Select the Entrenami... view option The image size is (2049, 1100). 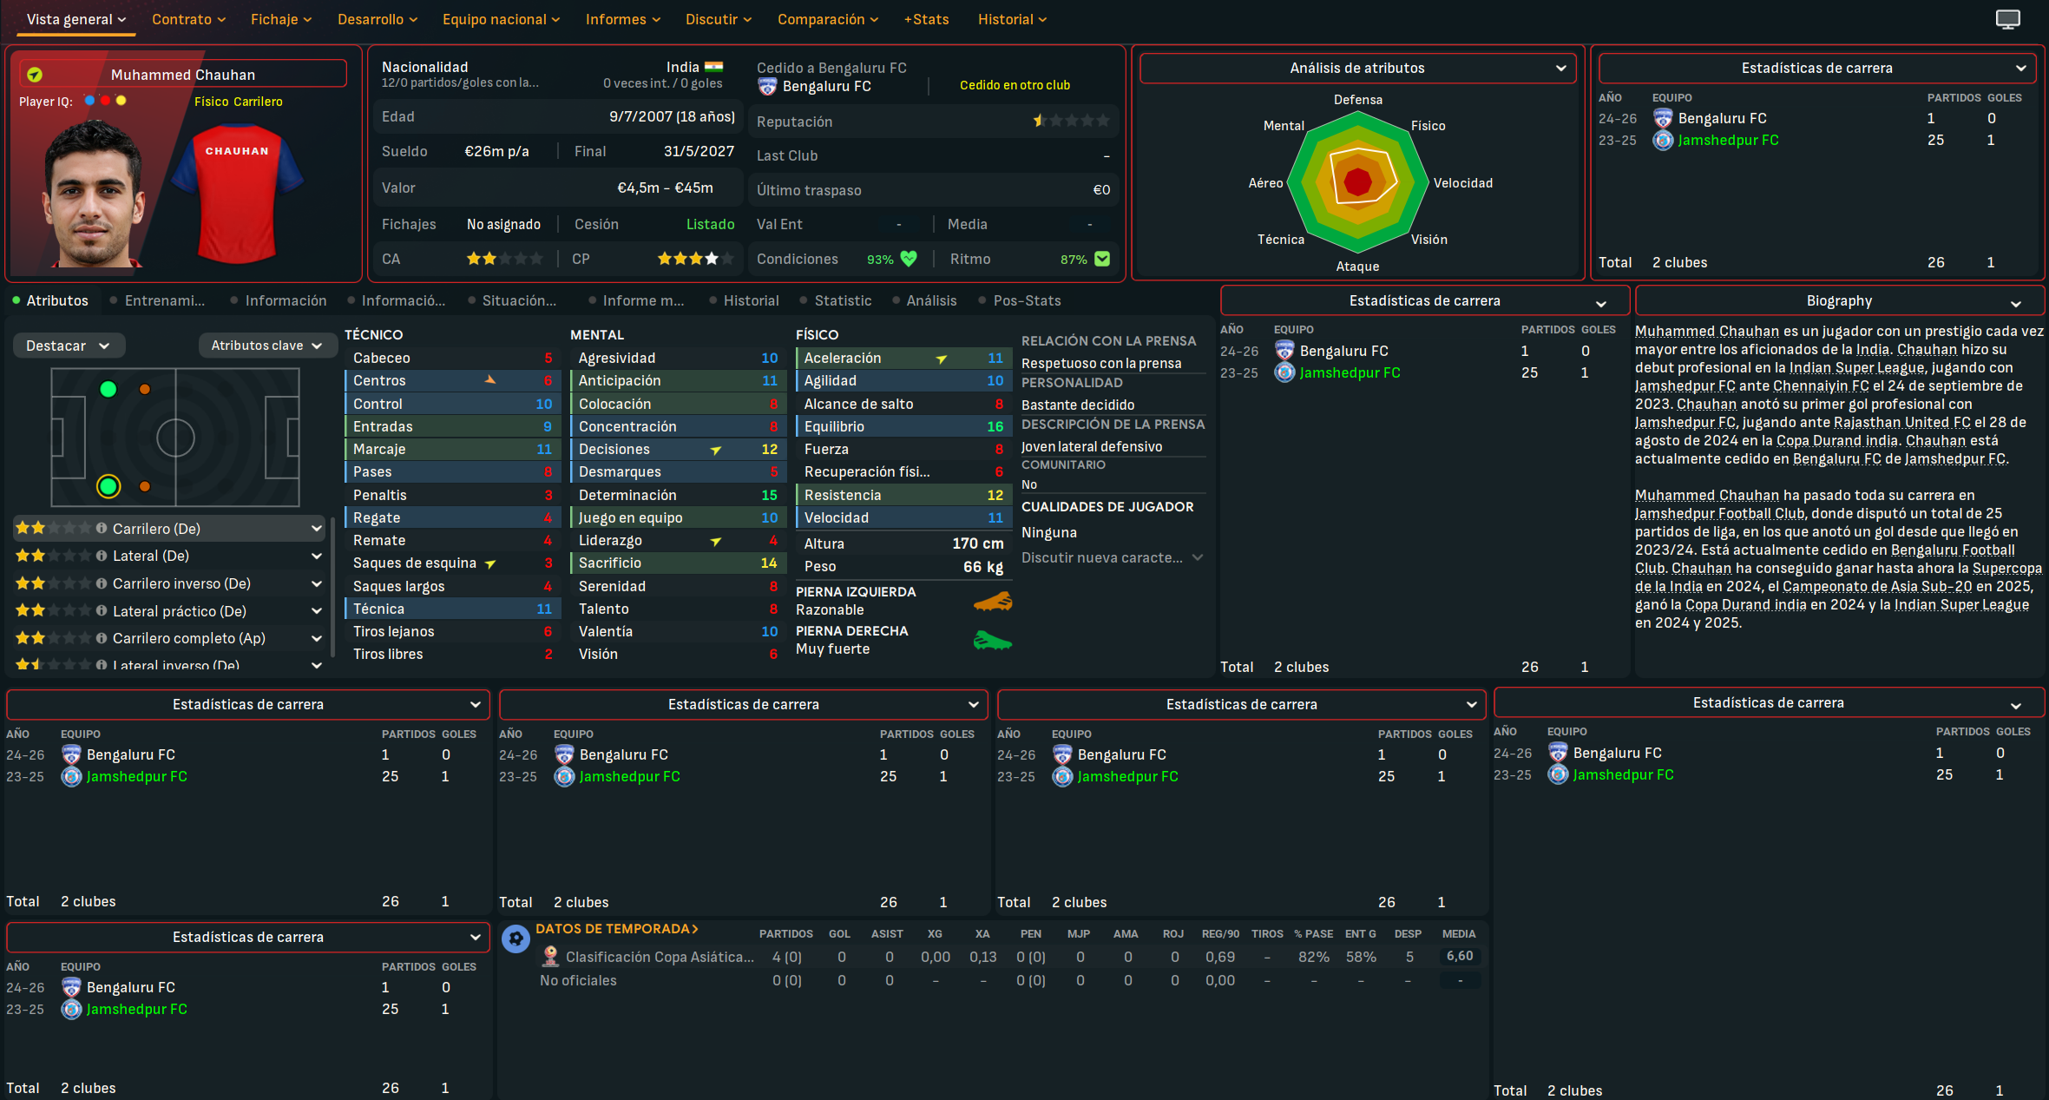tap(158, 300)
